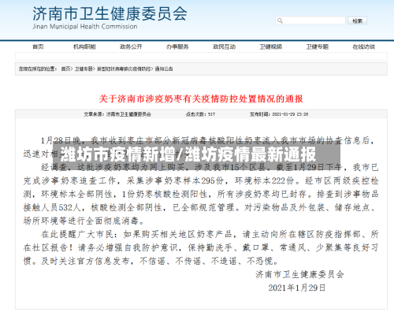Click the 济南市卫生健康委员会 site logo title

(110, 13)
